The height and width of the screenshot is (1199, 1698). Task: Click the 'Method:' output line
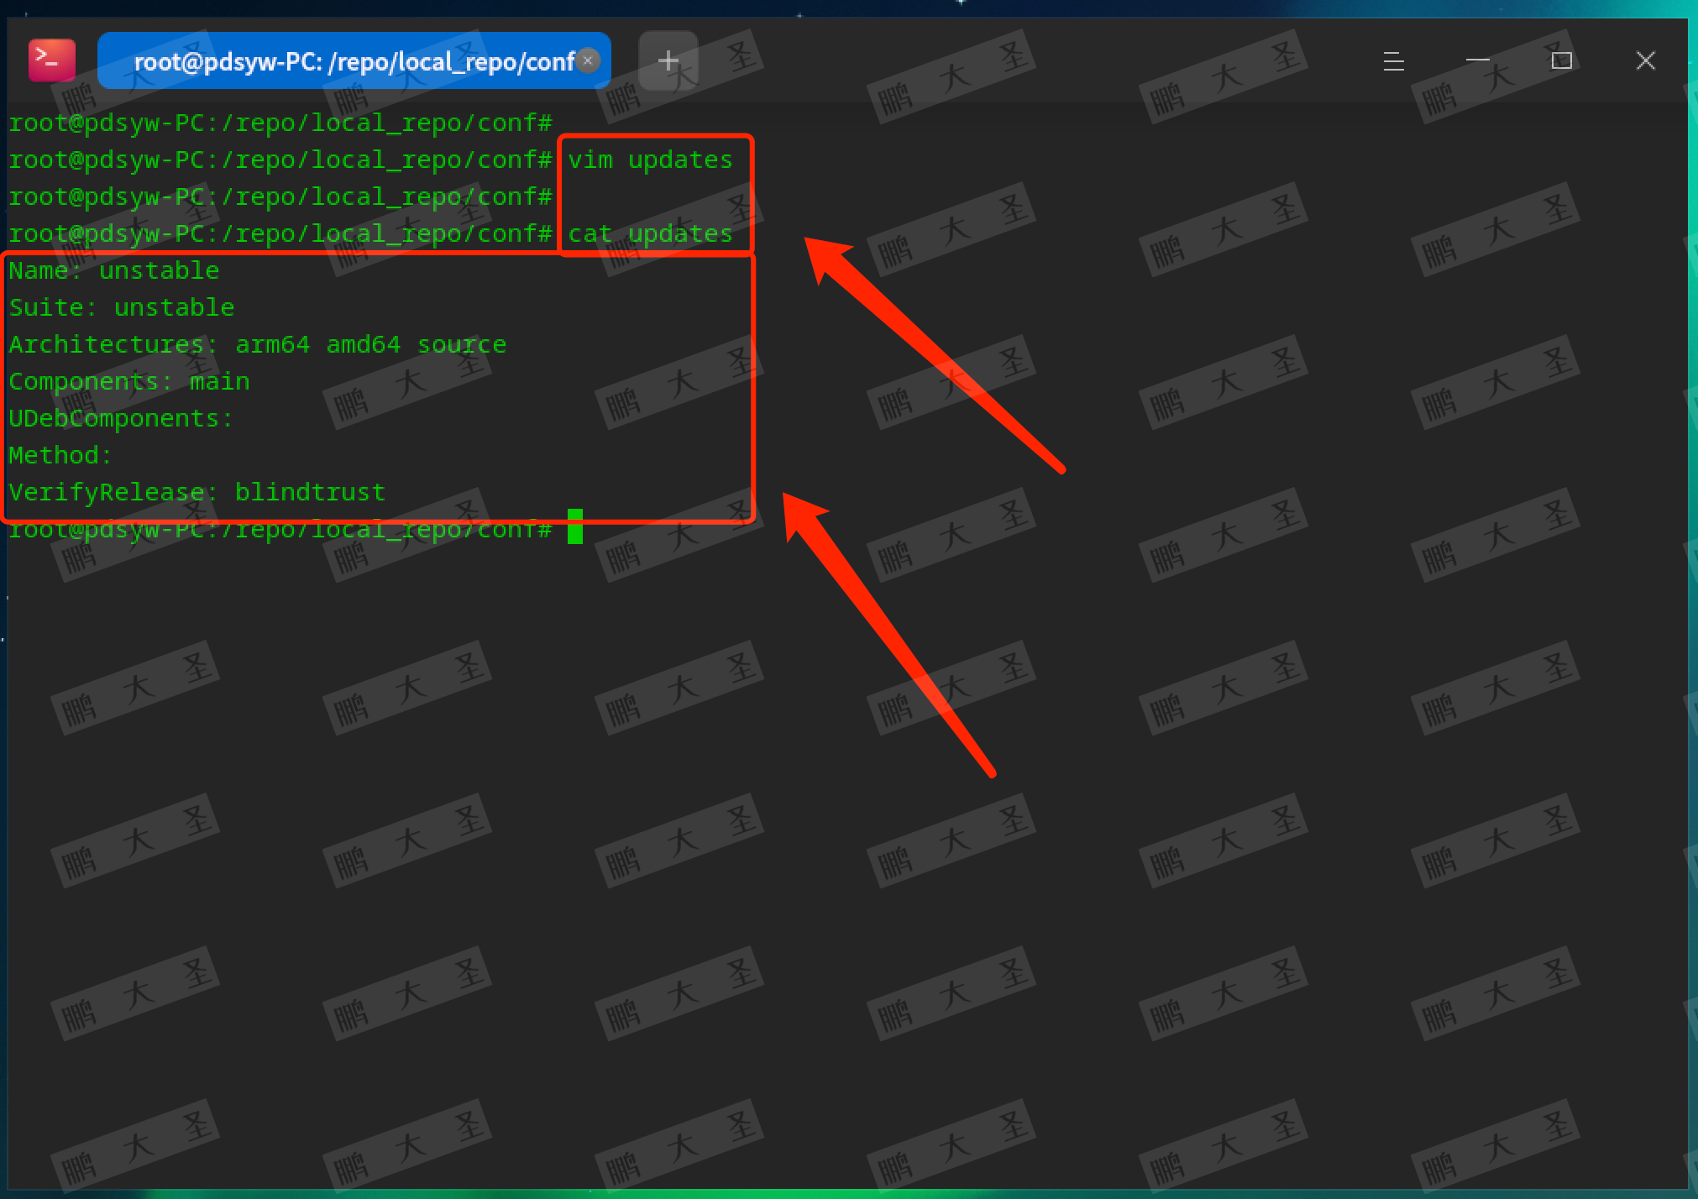click(60, 455)
